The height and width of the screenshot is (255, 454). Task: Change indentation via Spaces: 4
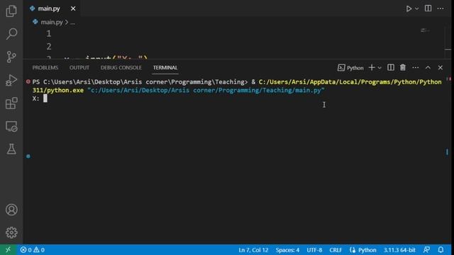(x=287, y=250)
